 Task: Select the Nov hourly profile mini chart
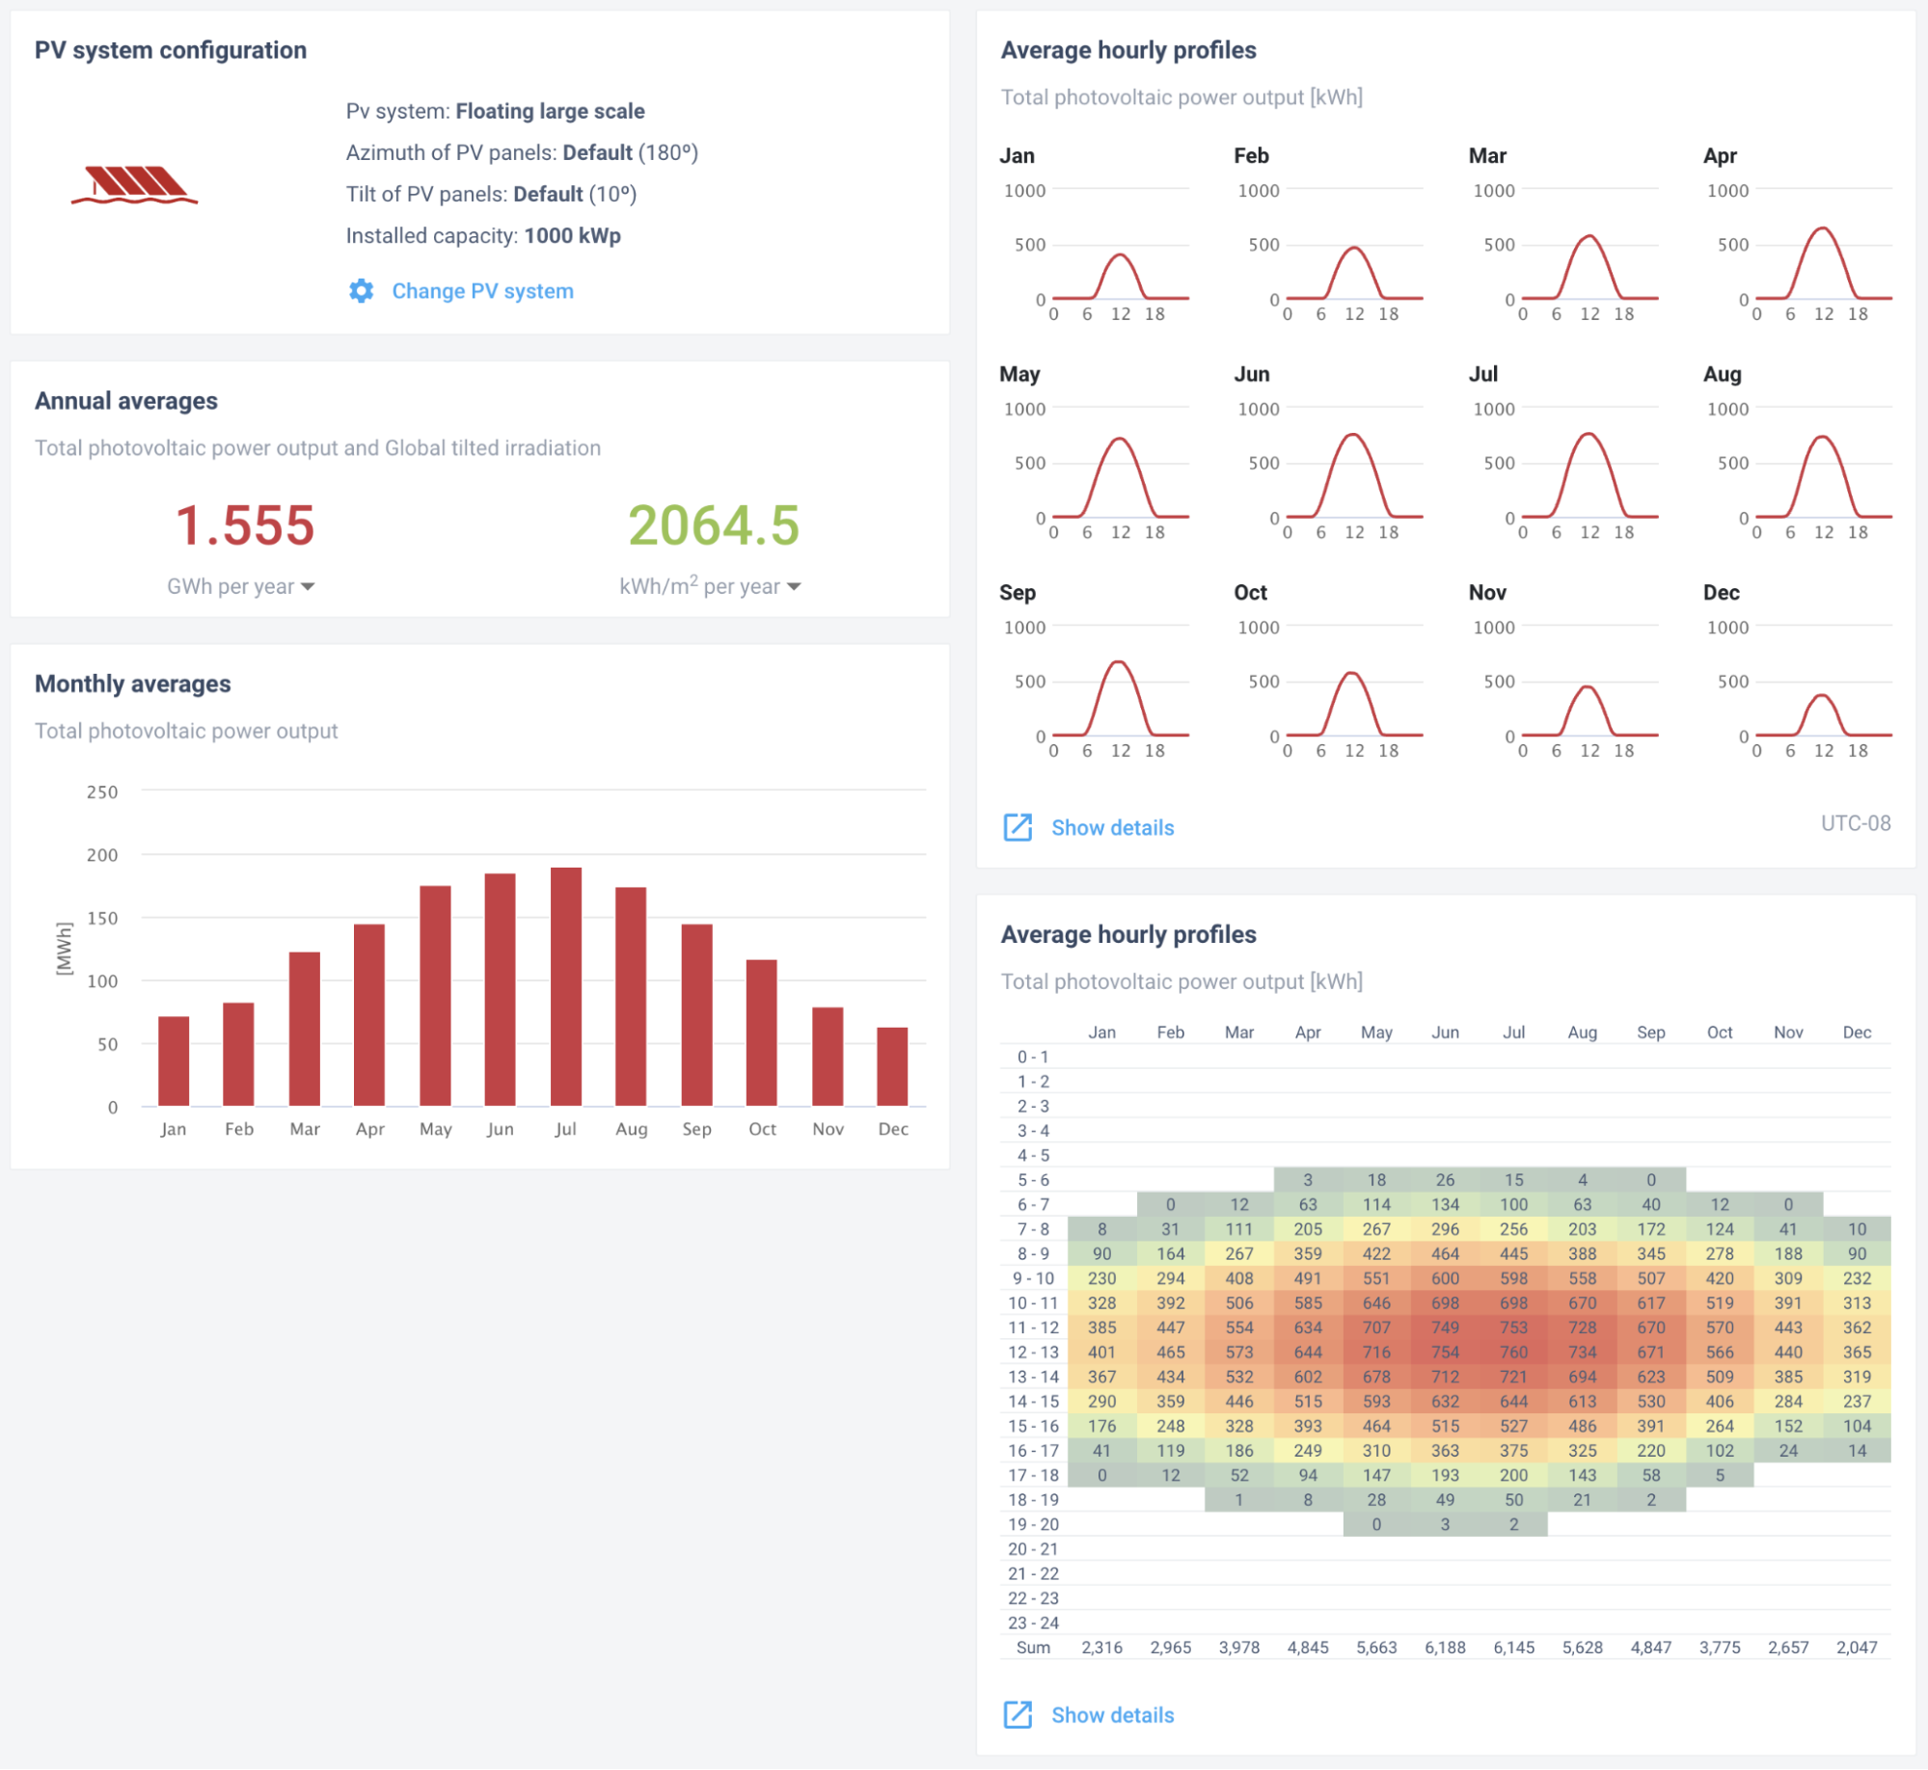click(1589, 682)
